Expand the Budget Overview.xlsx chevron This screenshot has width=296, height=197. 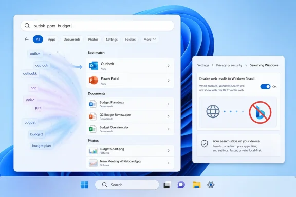click(169, 129)
